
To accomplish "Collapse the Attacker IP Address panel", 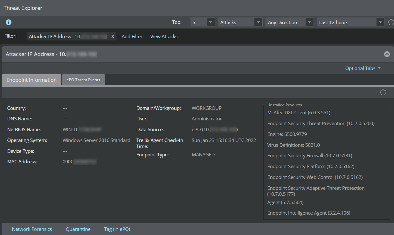I will coord(387,54).
